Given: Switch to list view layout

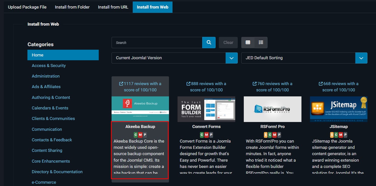Looking at the screenshot, I should (x=261, y=42).
